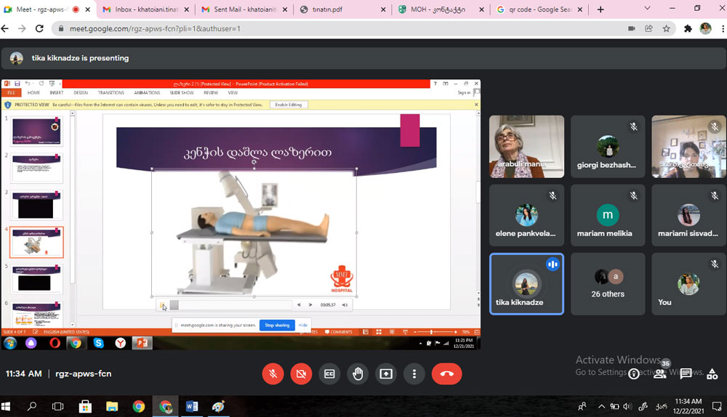Switch to the Inbox Gmail tab
The image size is (727, 417).
pos(144,9)
